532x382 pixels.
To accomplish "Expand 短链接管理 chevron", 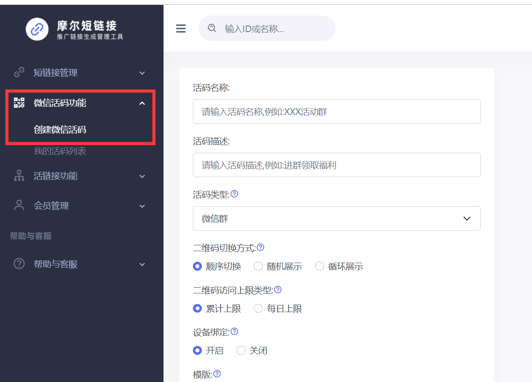I will click(x=142, y=73).
